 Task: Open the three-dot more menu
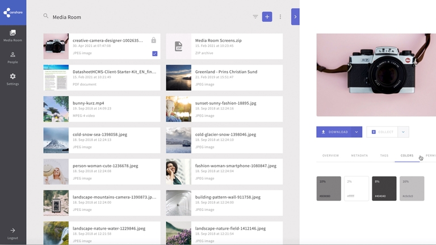coord(280,16)
